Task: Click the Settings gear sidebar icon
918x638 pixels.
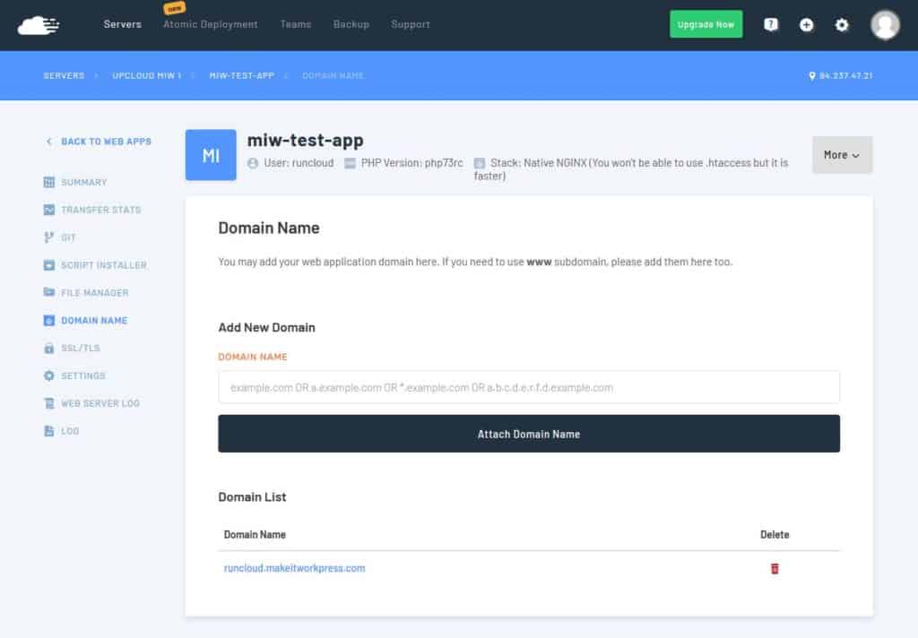Action: tap(49, 375)
